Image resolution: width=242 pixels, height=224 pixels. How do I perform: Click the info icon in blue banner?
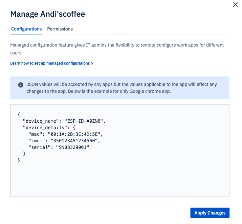click(x=20, y=85)
